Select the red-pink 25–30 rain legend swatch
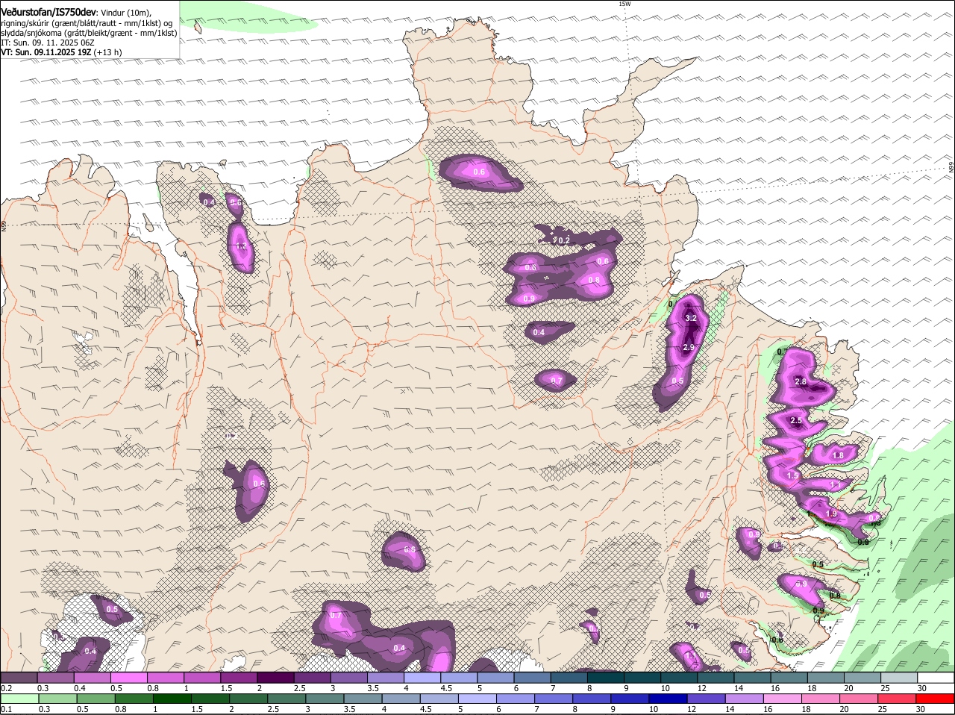 tap(898, 699)
